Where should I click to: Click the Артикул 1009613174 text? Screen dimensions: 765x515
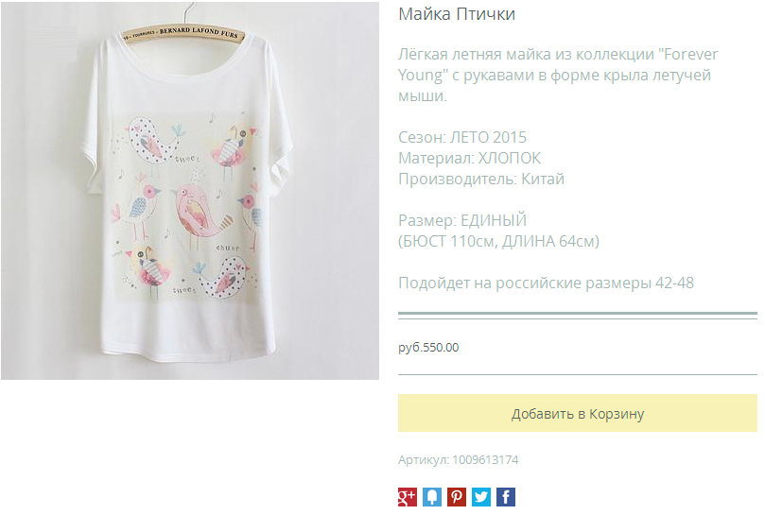pyautogui.click(x=458, y=459)
